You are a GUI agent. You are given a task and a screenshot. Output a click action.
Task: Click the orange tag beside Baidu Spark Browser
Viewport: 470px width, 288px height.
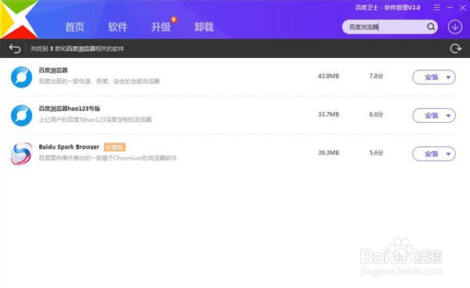[114, 147]
